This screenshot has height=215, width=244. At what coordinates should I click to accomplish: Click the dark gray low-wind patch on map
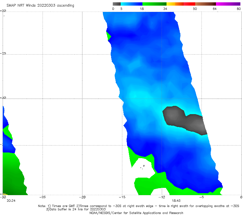[184, 120]
